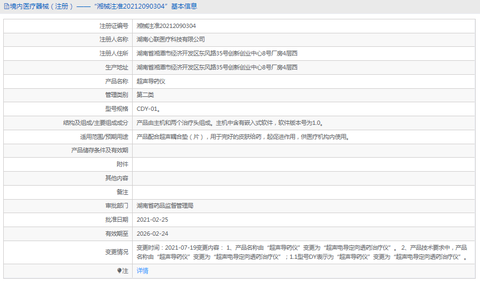480x282 pixels.
Task: Click the 有效期至 label
Action: pos(116,234)
